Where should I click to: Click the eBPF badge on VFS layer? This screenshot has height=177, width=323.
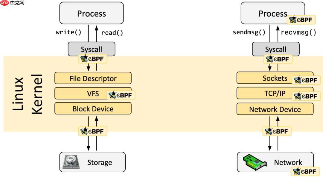121,95
